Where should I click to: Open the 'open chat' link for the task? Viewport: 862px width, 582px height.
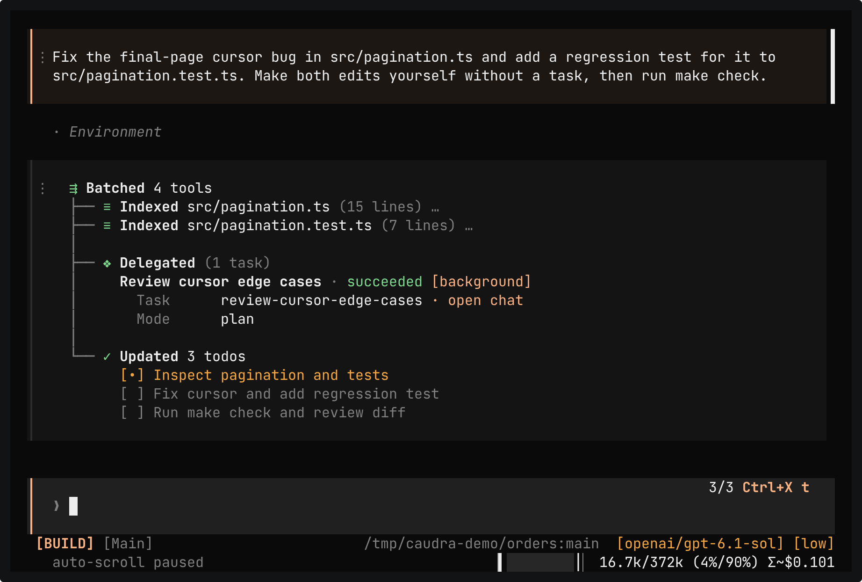485,300
